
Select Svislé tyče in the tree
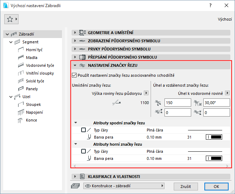(35, 81)
